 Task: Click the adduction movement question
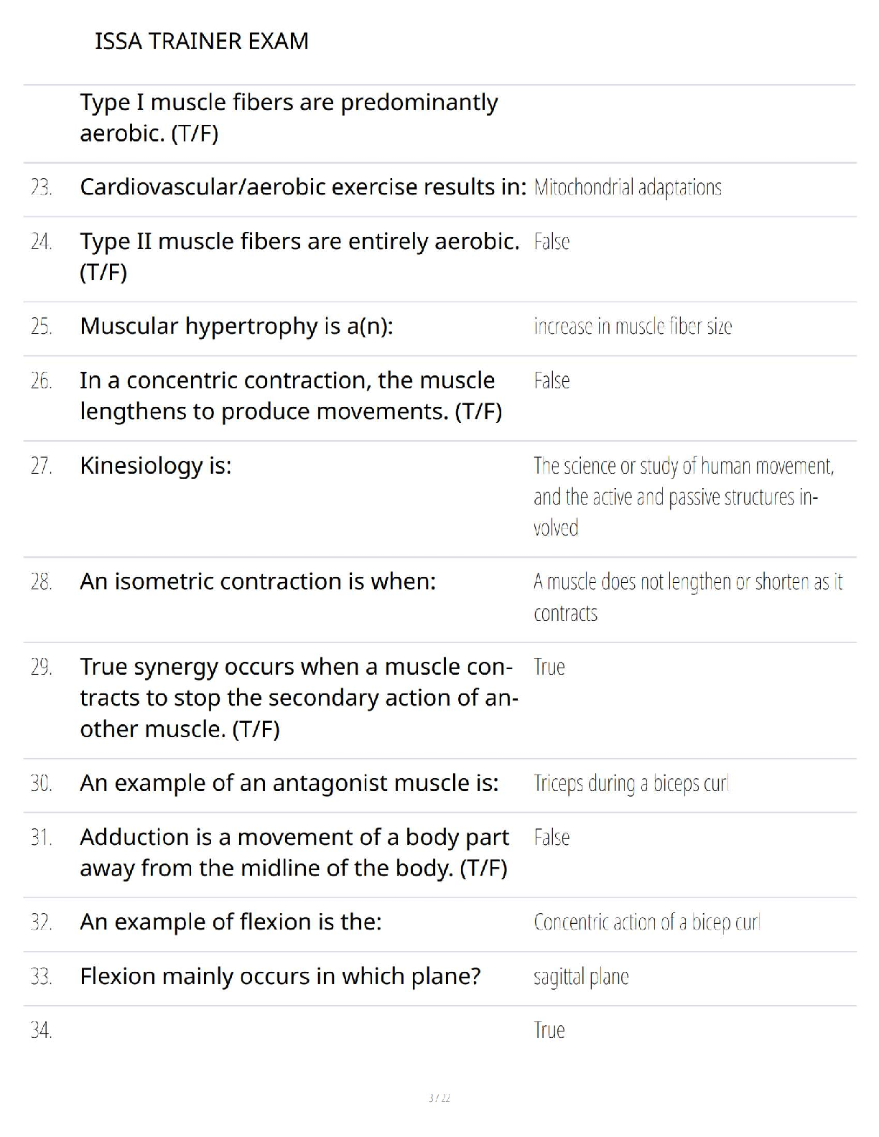(x=294, y=852)
